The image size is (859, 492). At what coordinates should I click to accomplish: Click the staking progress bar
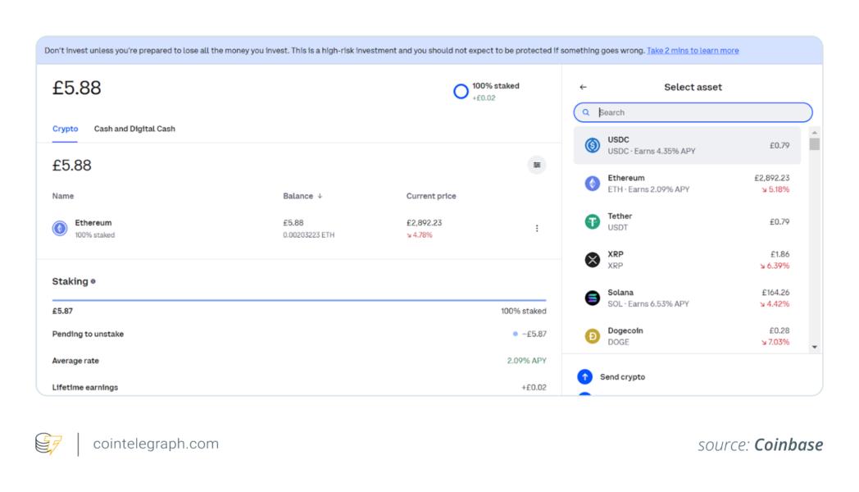[299, 300]
